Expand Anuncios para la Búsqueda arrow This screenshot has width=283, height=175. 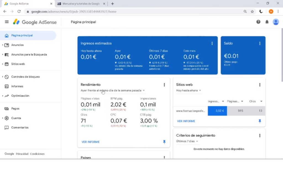pos(2,54)
